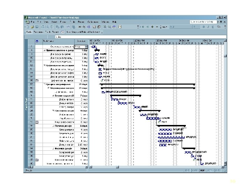Screen dimensions: 251x188
Task: Click the New project icon
Action: [28, 27]
